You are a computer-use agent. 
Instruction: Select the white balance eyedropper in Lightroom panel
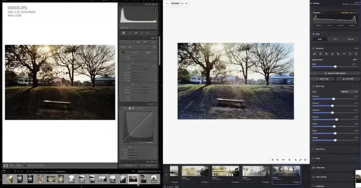122,53
